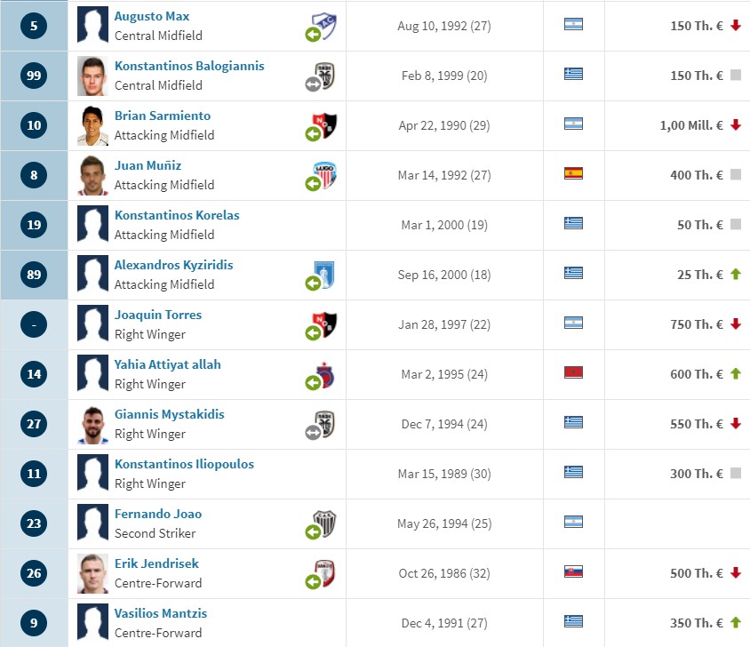Click Juan Muñiz's Lugo club crest
Viewport: 750px width, 647px height.
[324, 175]
